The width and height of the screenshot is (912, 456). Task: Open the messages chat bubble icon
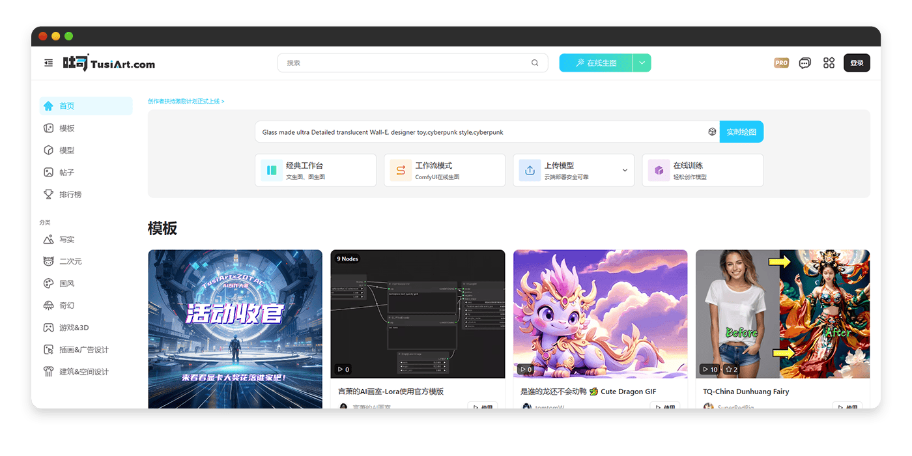(805, 63)
